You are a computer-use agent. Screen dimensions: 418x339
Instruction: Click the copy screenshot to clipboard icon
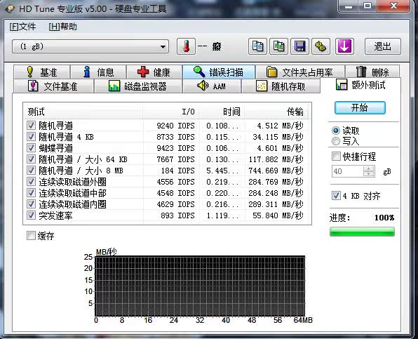278,46
